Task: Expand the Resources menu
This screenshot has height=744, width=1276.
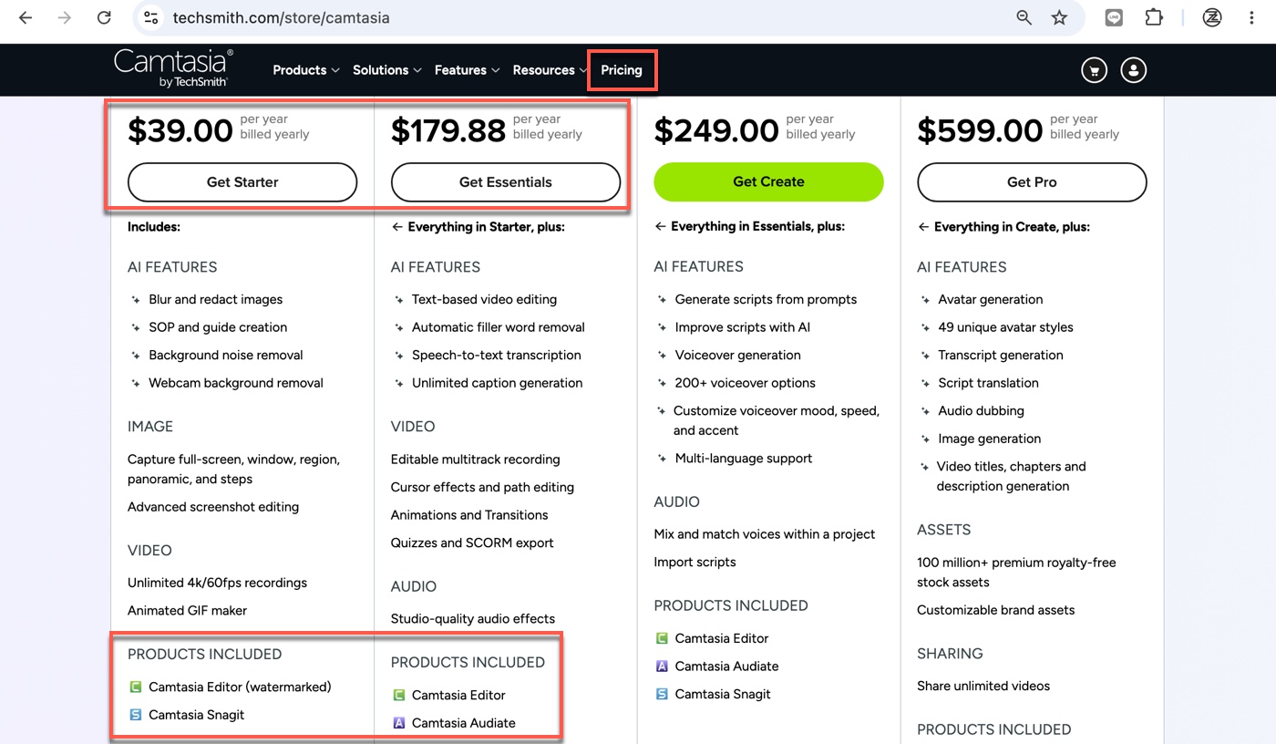Action: [x=551, y=70]
